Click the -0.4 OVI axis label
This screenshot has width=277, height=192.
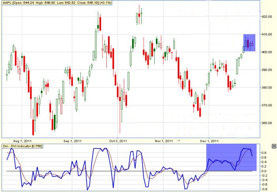pos(264,180)
